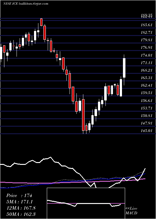Select the 176.91 price level label
This screenshot has height=219, width=156.
point(146,48)
